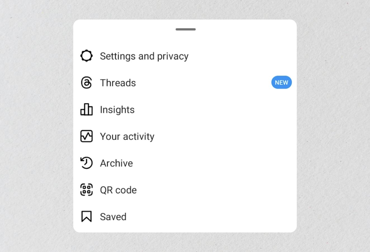Screen dimensions: 370x252
Task: Click the Settings and privacy gear icon
Action: point(86,56)
